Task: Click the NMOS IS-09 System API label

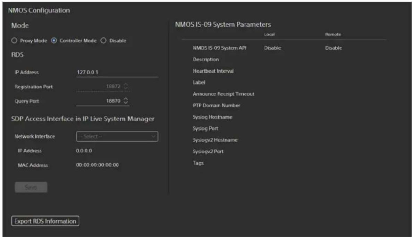Action: (220, 48)
